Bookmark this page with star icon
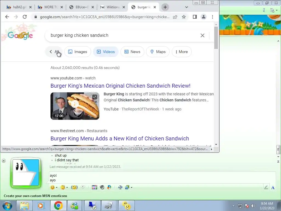Viewport: 281px width, 211px height. (184, 17)
